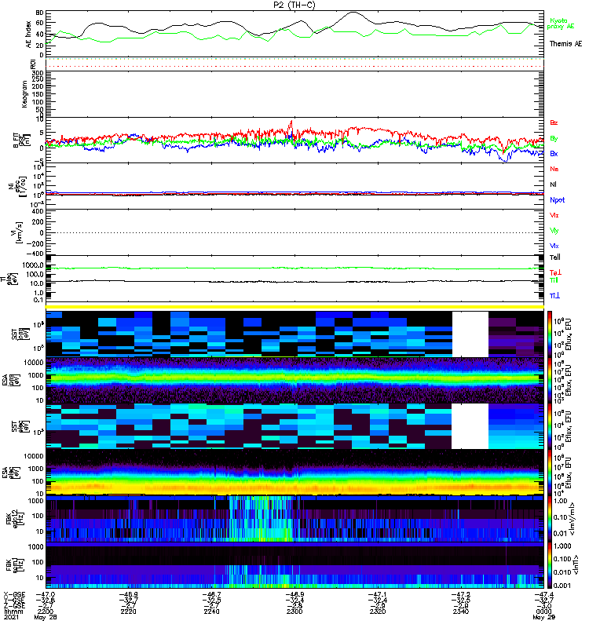Click the <|mV/m|> color bar label
This screenshot has width=589, height=628.
point(573,519)
